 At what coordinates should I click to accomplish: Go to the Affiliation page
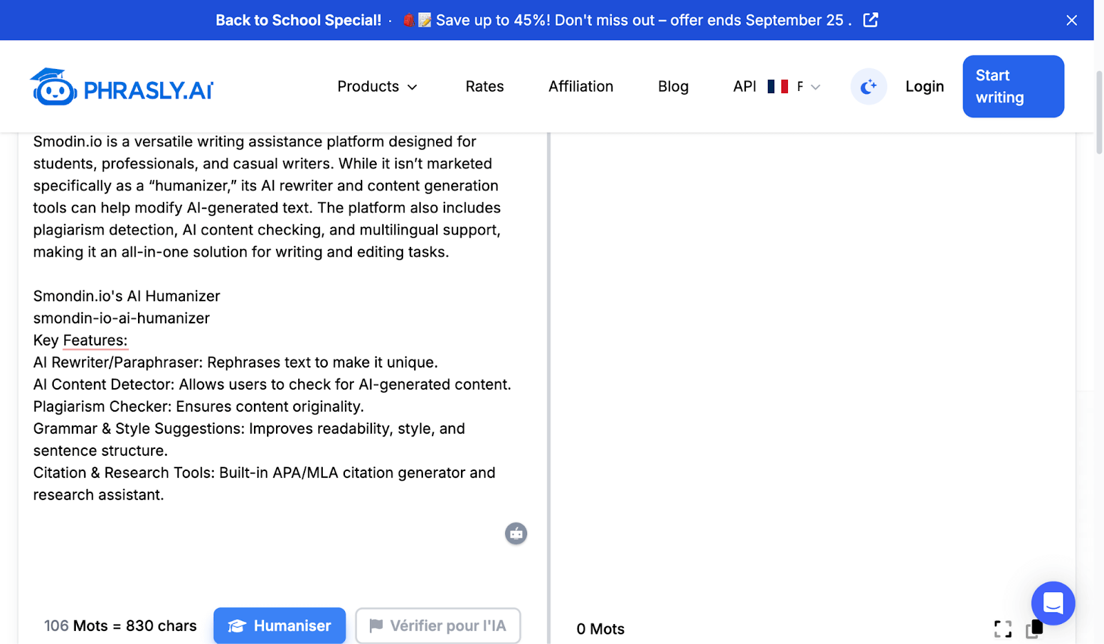coord(581,86)
